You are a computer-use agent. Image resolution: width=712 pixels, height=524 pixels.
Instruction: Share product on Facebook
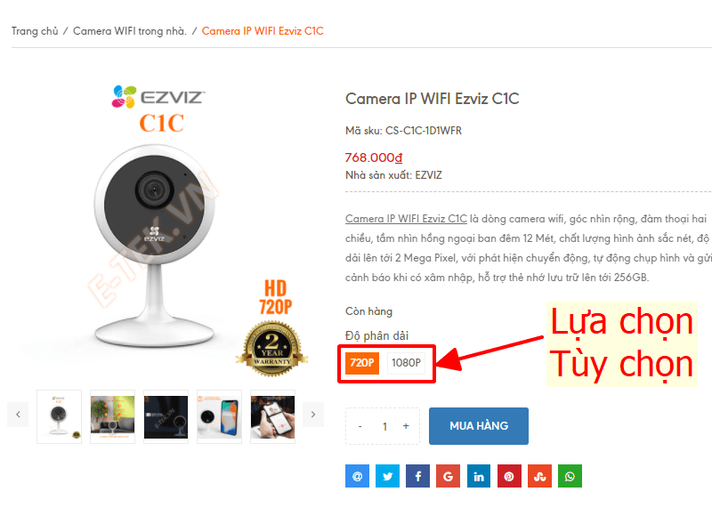point(417,476)
